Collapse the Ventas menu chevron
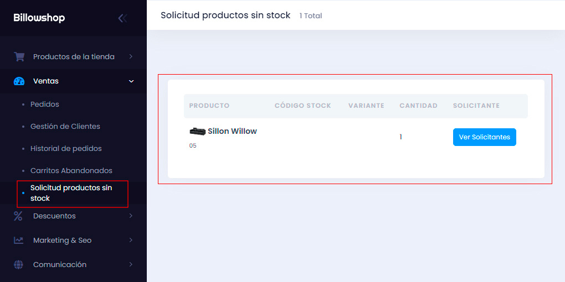The image size is (565, 282). (x=131, y=81)
